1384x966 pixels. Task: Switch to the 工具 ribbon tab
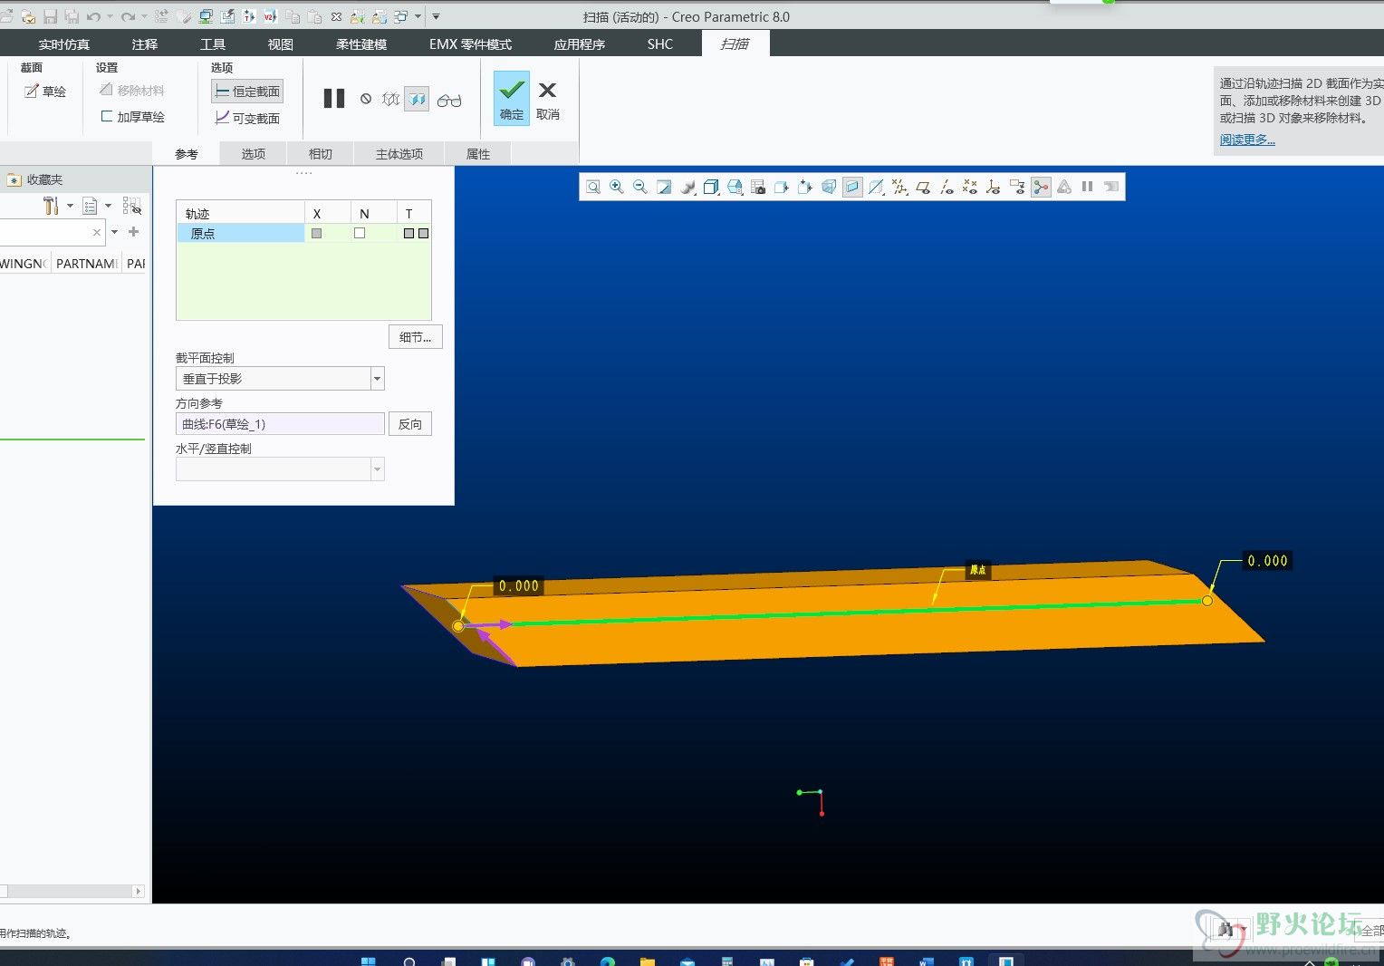[x=213, y=43]
